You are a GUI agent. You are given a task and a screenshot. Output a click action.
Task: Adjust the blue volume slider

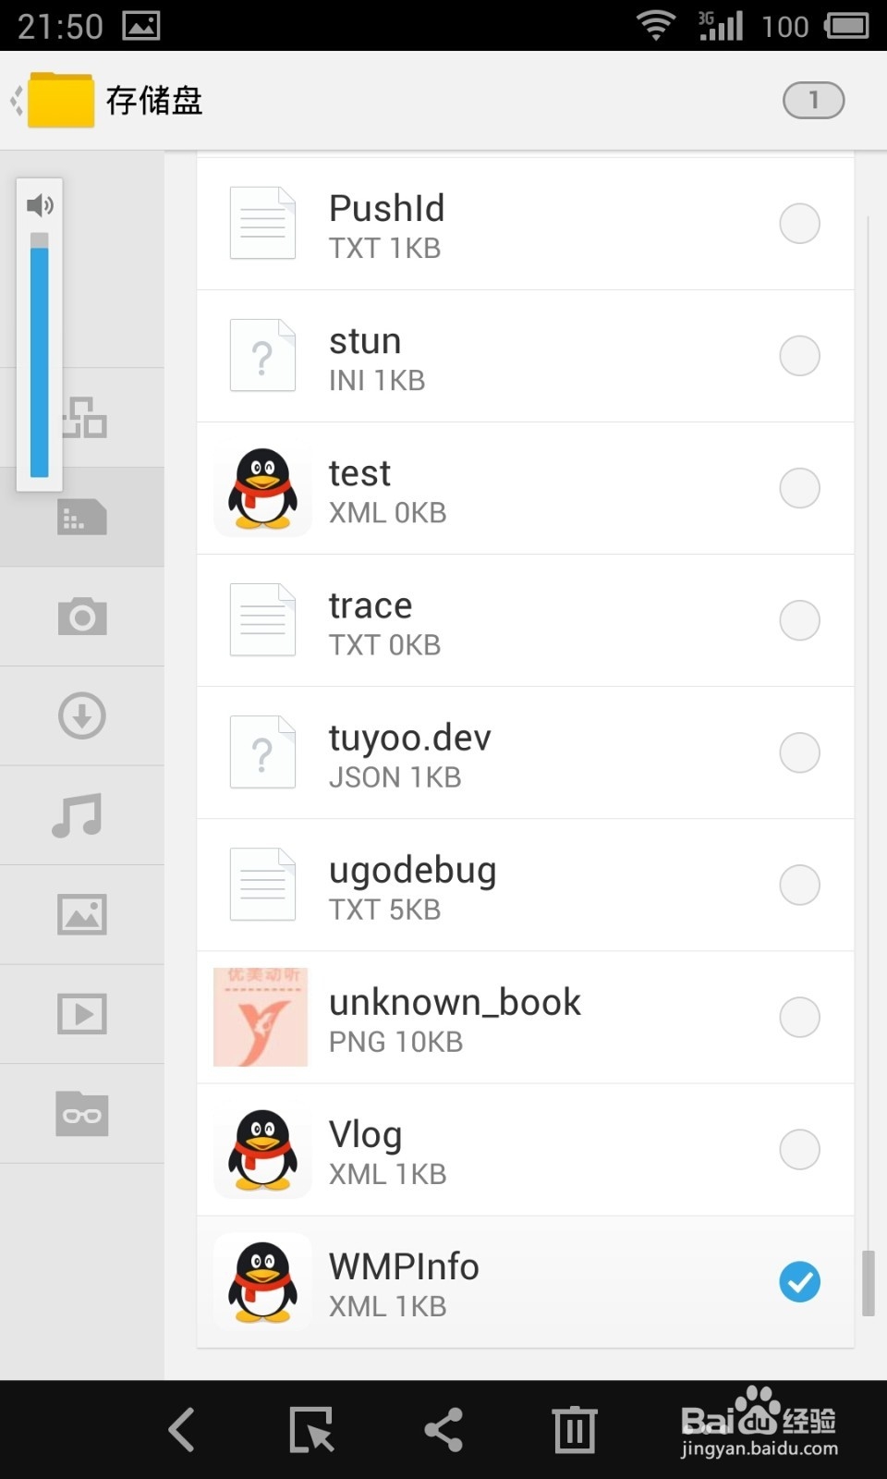pos(39,355)
